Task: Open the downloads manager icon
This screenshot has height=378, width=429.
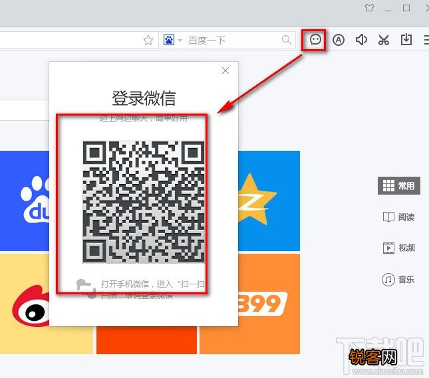Action: [406, 40]
